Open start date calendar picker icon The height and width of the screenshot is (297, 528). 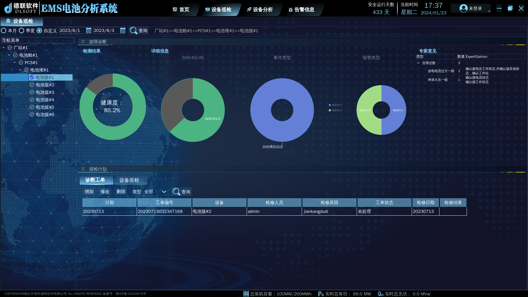pos(89,31)
